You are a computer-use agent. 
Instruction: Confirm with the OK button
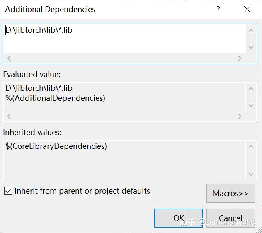(x=179, y=218)
